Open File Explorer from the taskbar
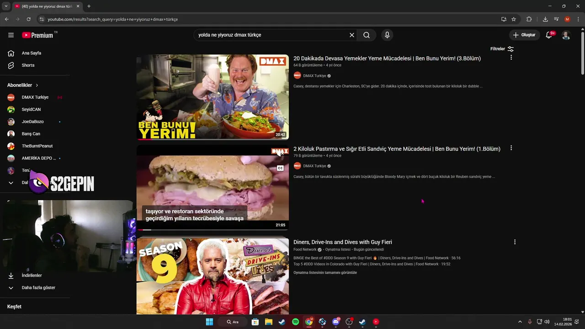Image resolution: width=585 pixels, height=329 pixels. point(268,322)
